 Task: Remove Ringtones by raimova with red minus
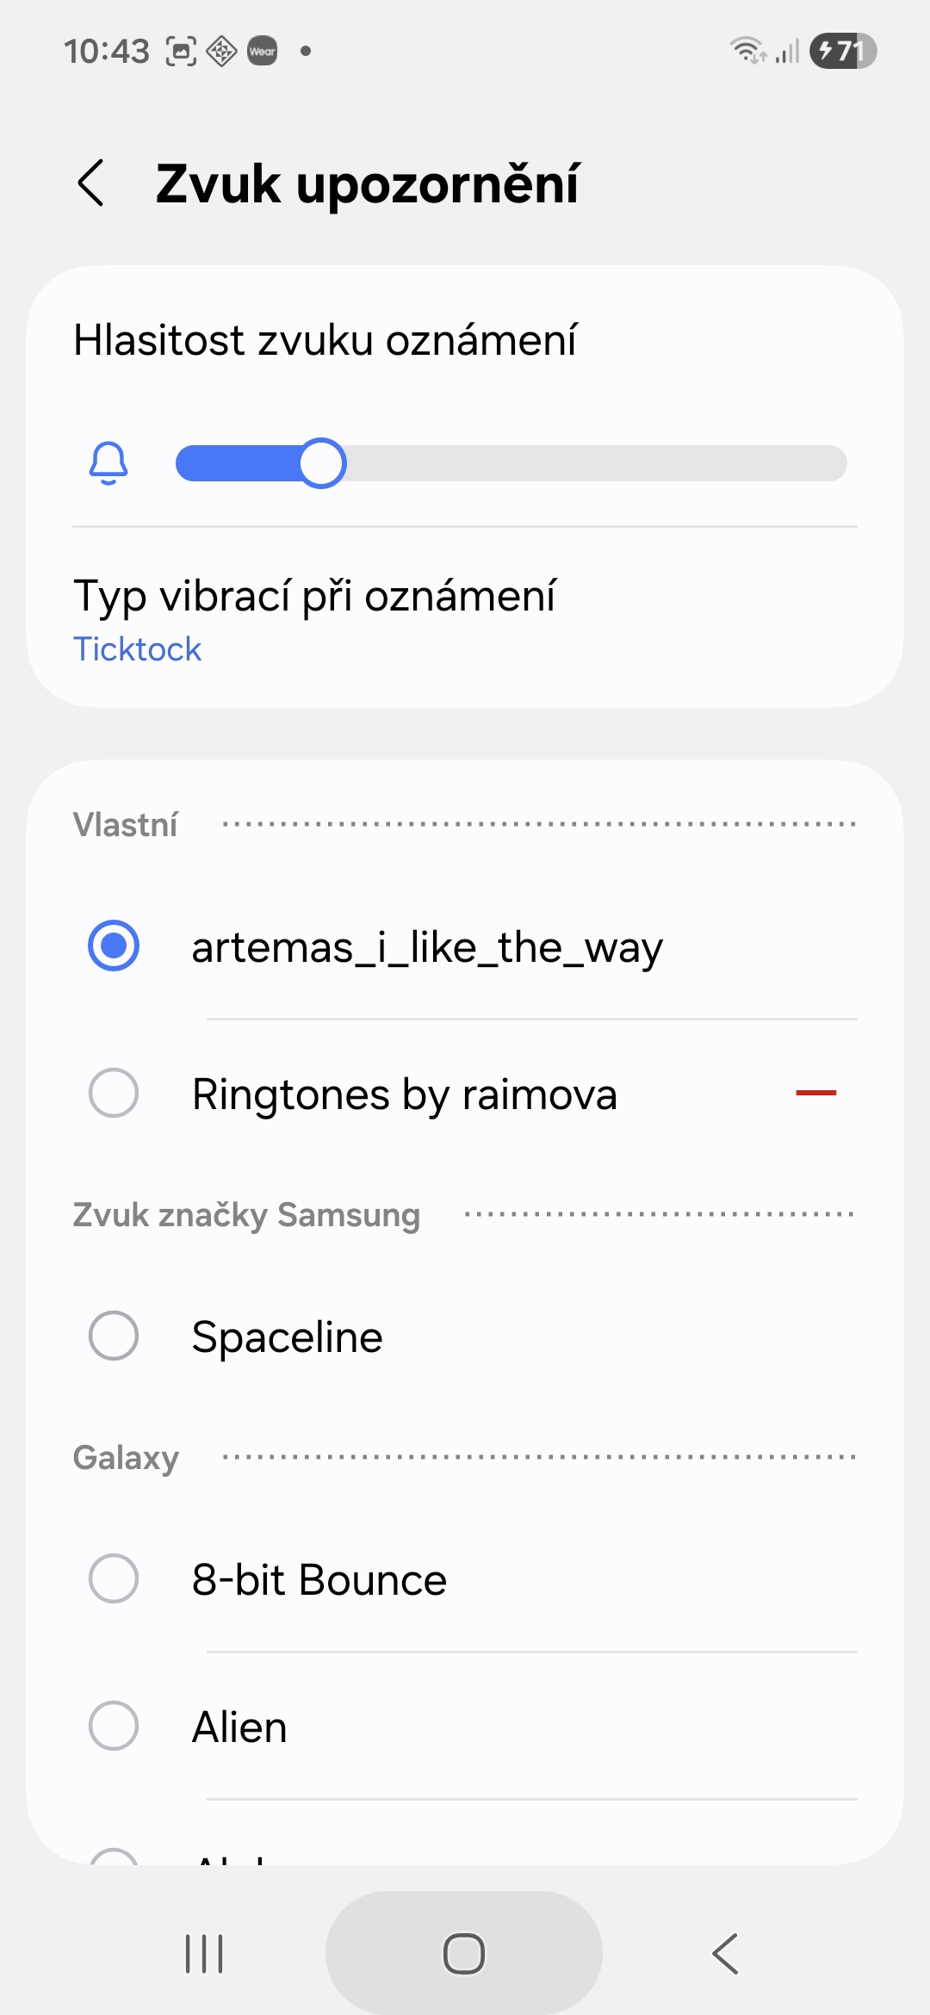click(815, 1093)
